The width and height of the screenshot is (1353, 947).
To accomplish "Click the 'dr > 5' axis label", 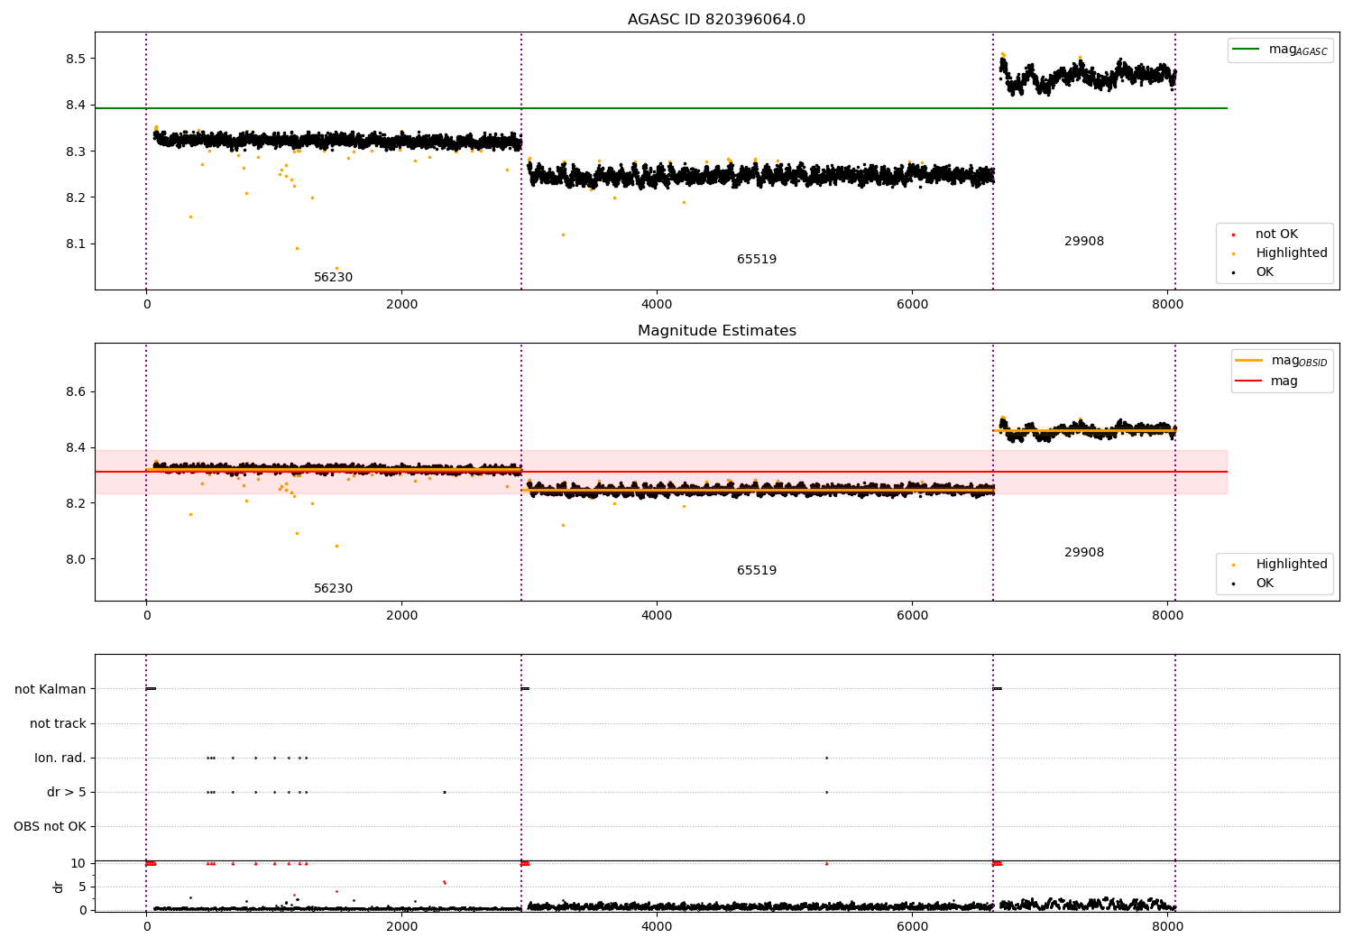I will [67, 793].
